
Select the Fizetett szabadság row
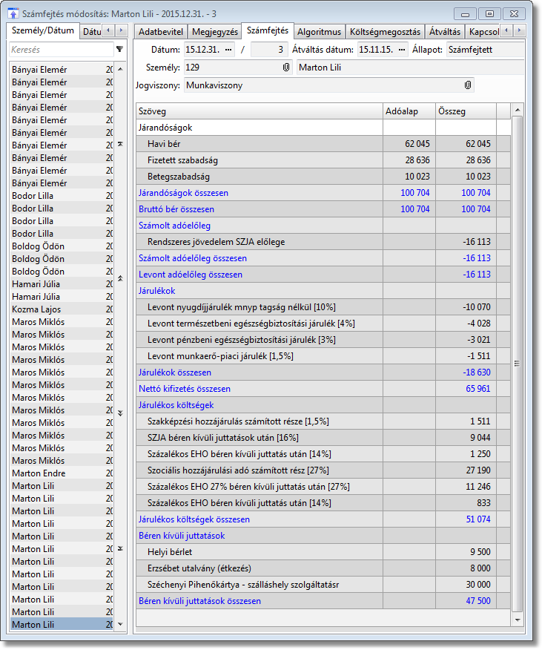pos(323,160)
